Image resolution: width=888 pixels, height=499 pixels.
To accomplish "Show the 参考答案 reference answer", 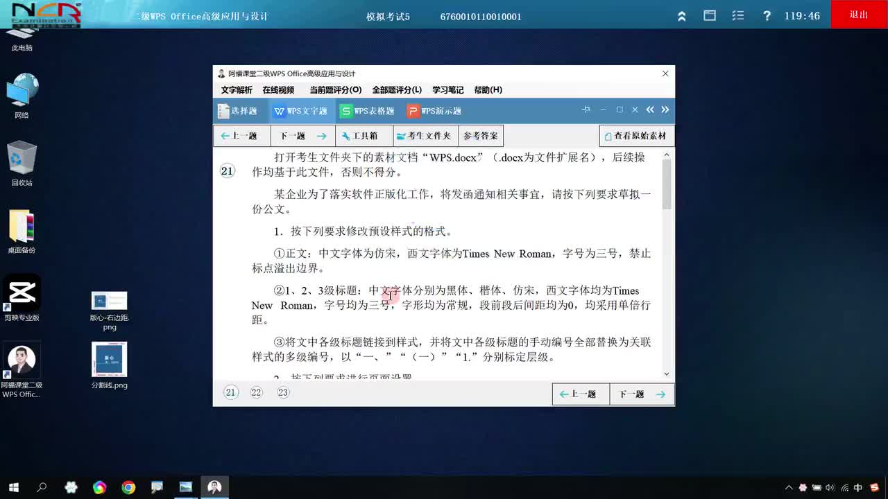I will (481, 136).
